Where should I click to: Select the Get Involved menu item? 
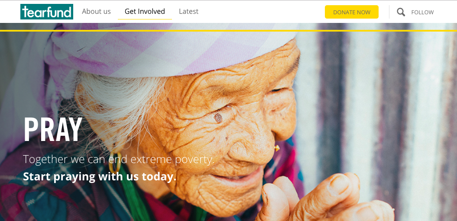click(145, 11)
